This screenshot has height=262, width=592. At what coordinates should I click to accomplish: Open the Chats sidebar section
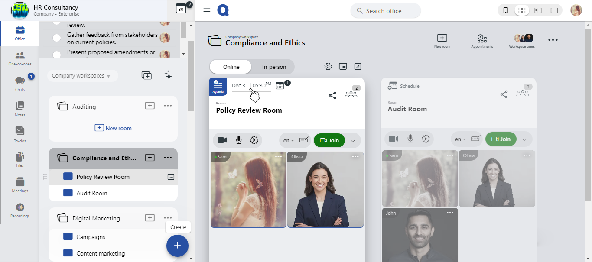(x=20, y=83)
